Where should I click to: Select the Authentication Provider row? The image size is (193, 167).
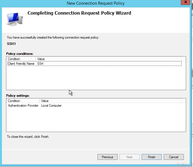pyautogui.click(x=23, y=106)
